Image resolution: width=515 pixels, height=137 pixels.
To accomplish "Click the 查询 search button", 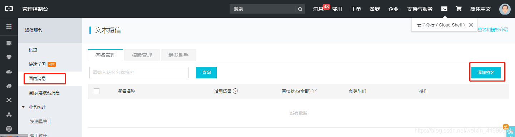I will (206, 73).
